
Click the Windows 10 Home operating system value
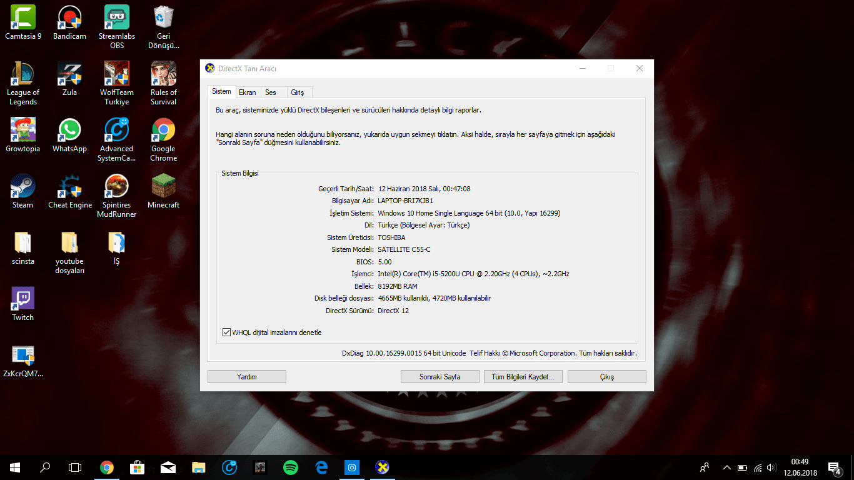pyautogui.click(x=470, y=213)
